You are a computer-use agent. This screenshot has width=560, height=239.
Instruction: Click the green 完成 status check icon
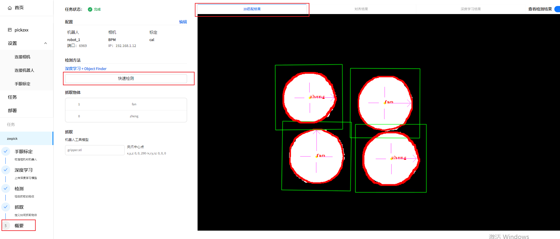point(90,9)
